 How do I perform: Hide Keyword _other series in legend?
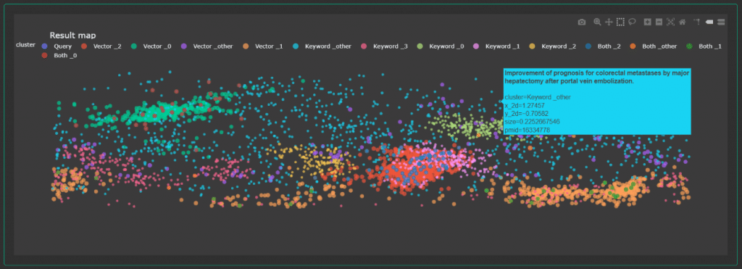point(322,46)
